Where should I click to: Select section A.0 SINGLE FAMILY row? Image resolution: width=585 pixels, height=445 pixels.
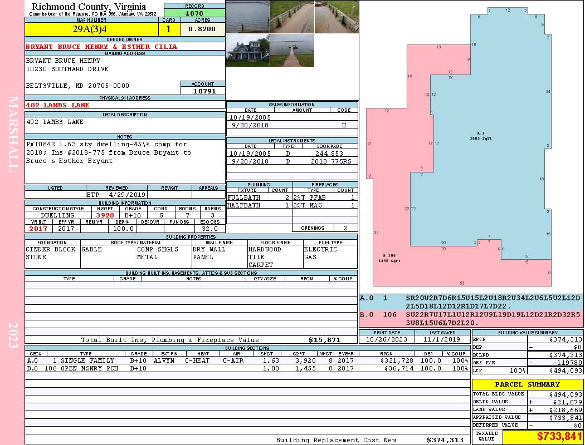(x=247, y=360)
